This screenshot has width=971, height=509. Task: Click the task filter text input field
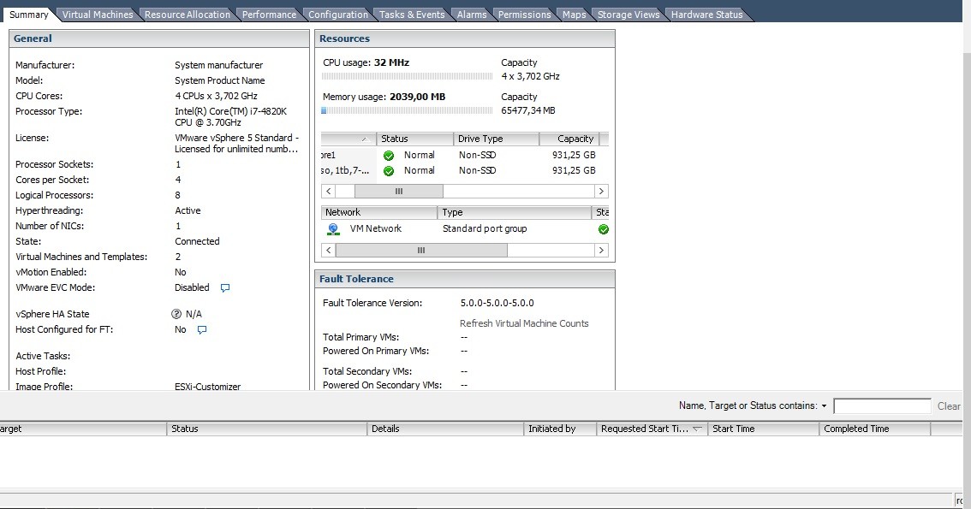[883, 406]
